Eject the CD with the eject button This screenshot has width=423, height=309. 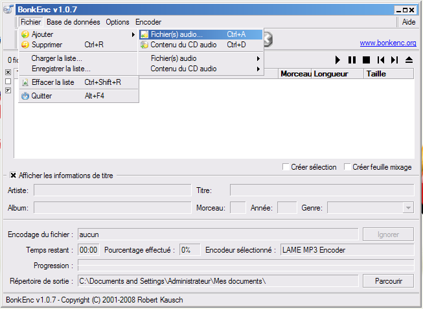pos(409,60)
